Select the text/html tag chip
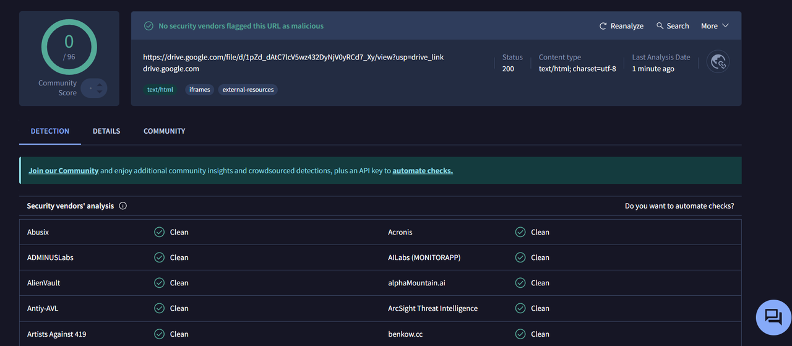The height and width of the screenshot is (346, 792). click(160, 90)
